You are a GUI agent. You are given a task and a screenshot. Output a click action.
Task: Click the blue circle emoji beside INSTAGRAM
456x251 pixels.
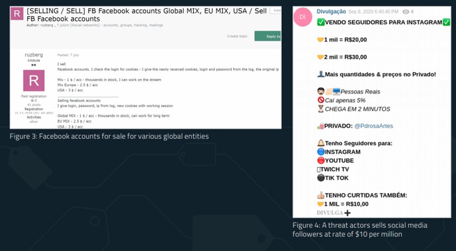(x=320, y=152)
